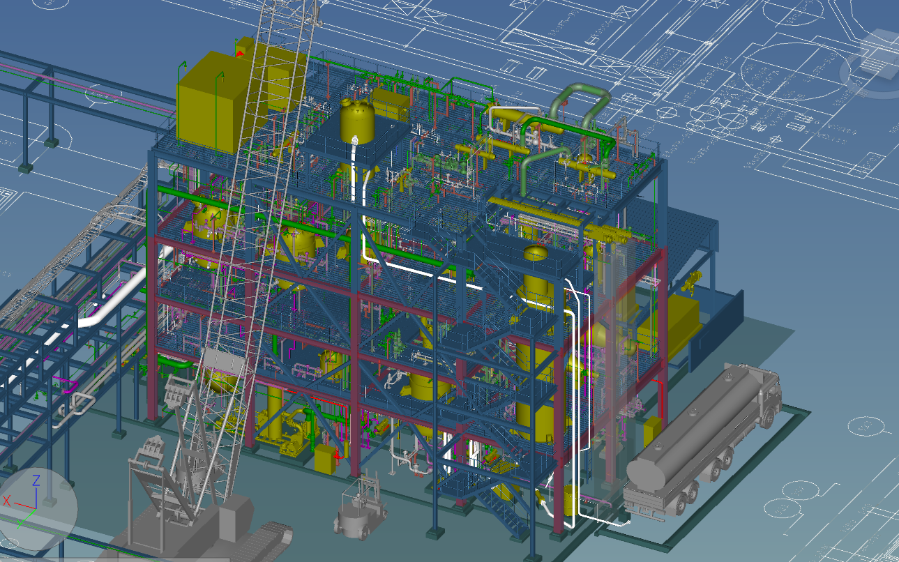Click the blue Z axis label
The width and height of the screenshot is (899, 562).
click(x=36, y=480)
